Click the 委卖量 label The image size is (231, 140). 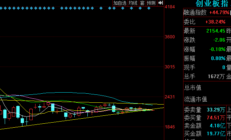193,110
